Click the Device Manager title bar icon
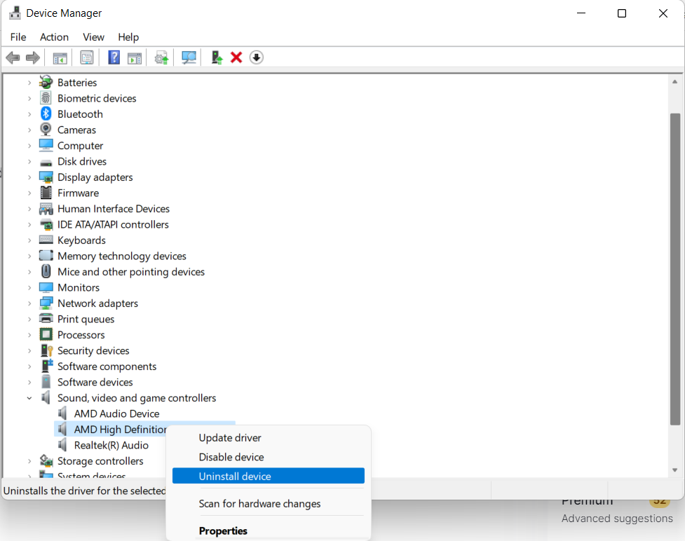The width and height of the screenshot is (685, 541). [x=15, y=13]
